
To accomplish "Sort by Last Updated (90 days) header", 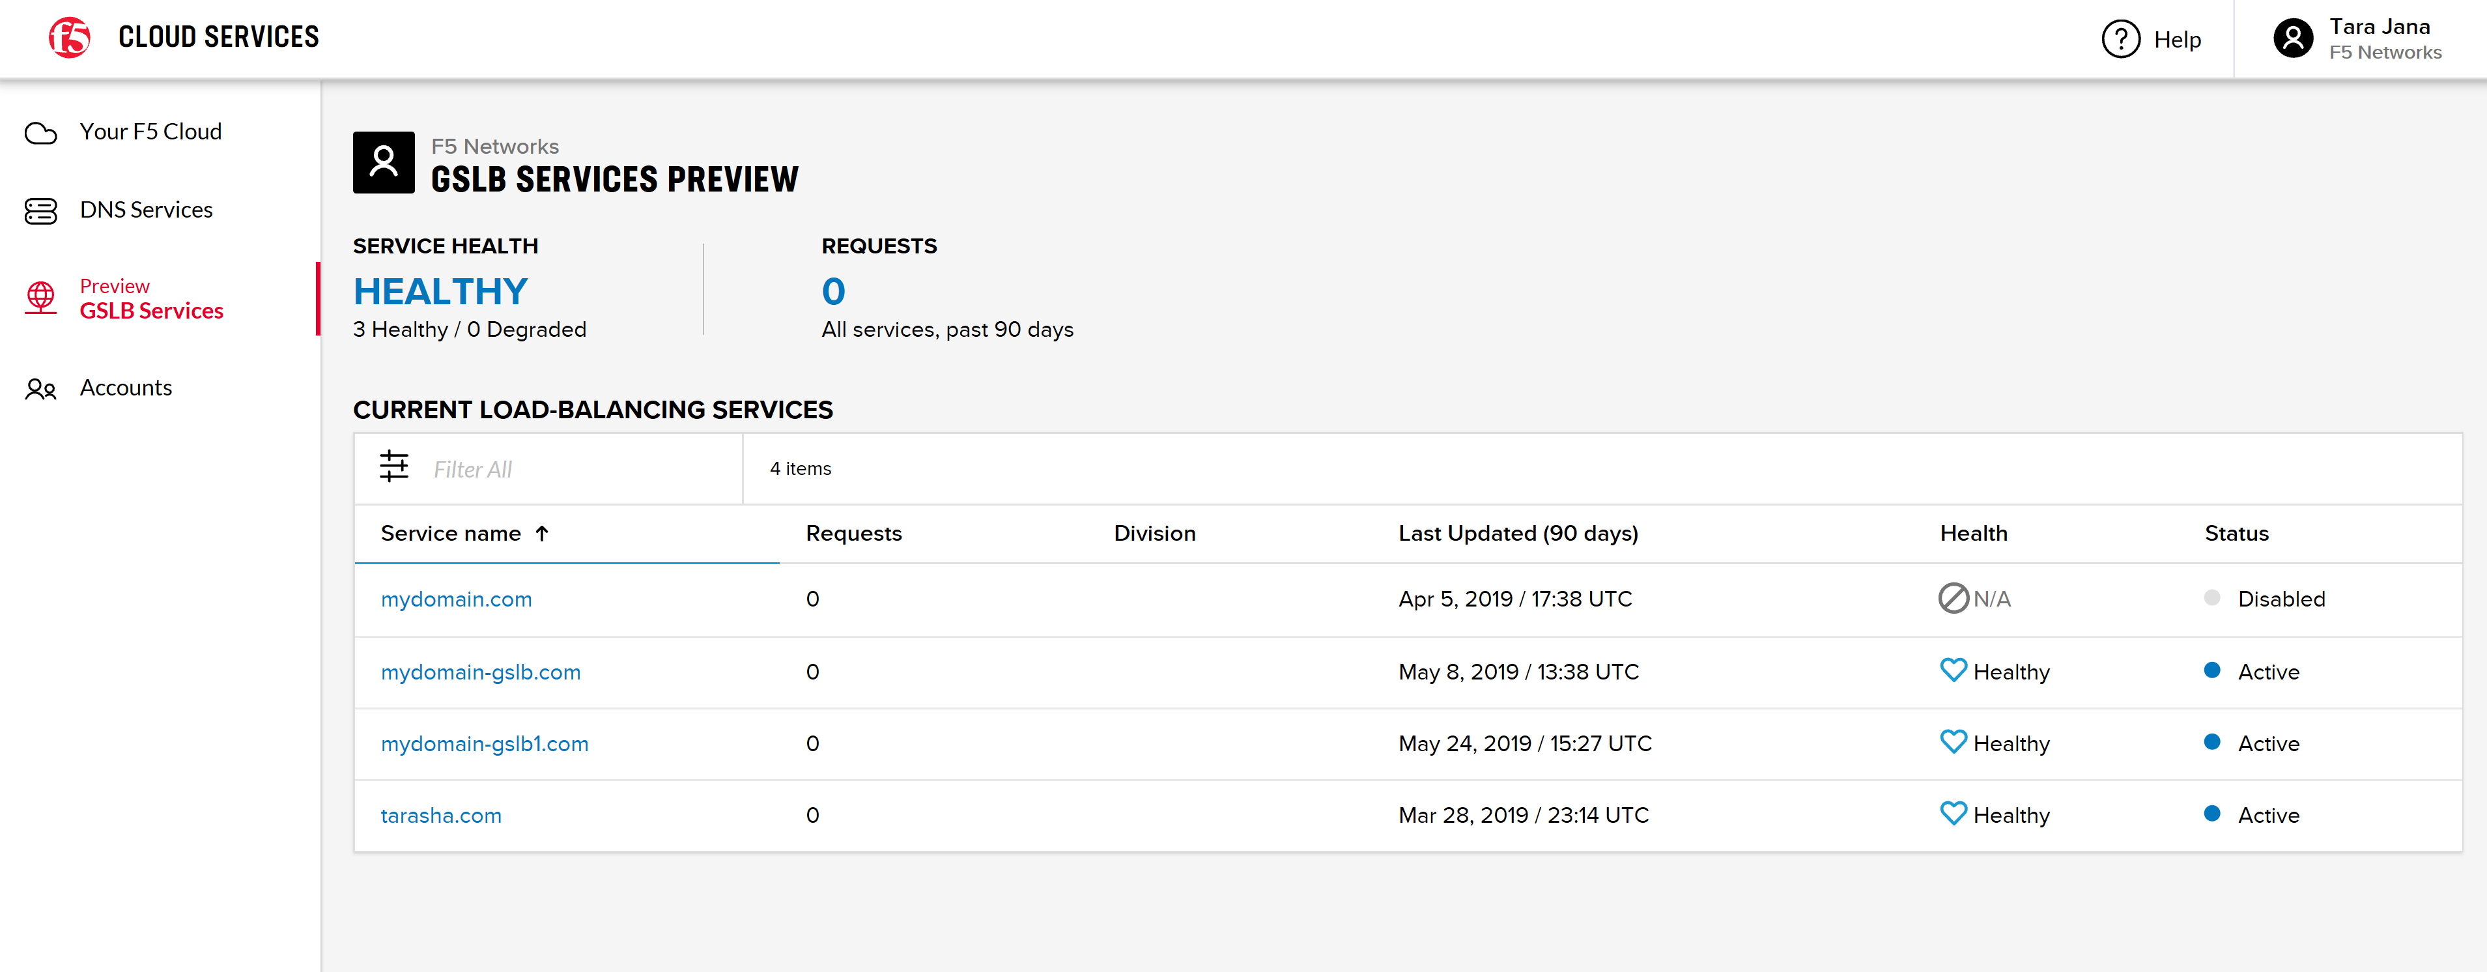I will [x=1518, y=534].
